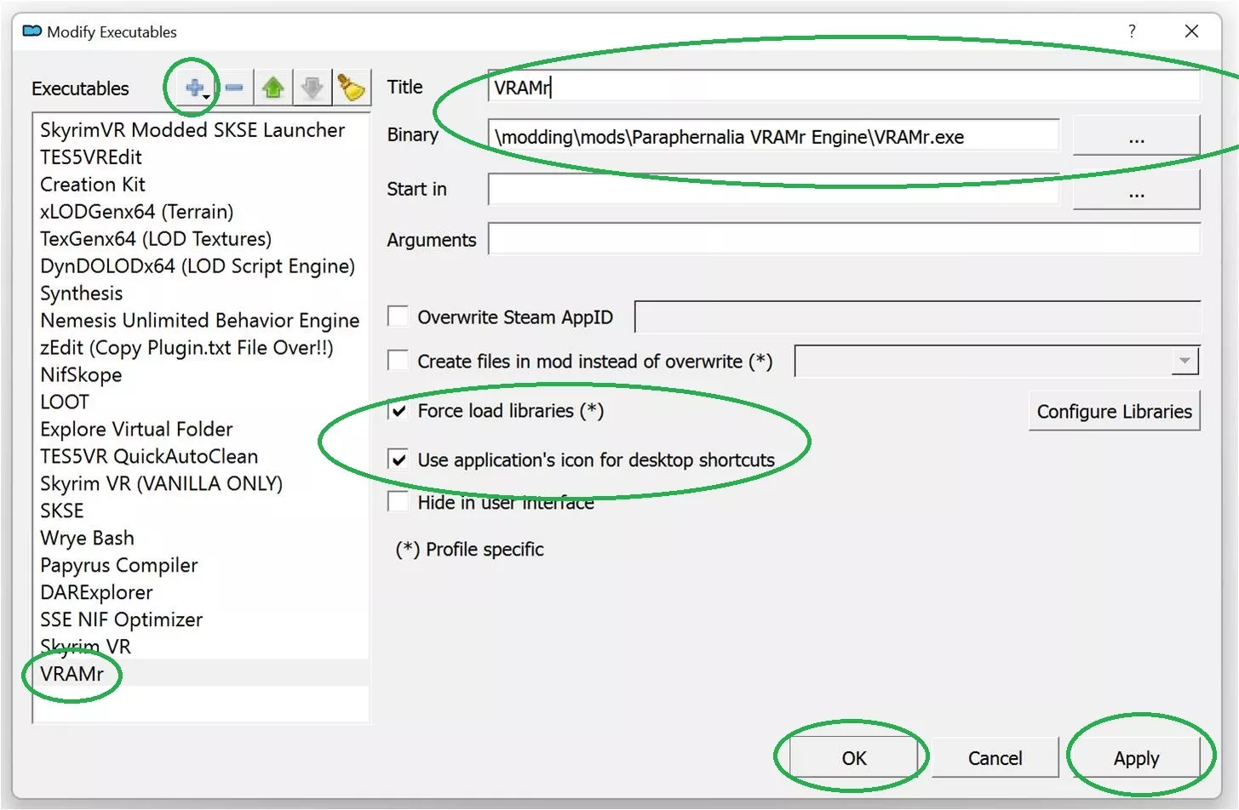This screenshot has width=1239, height=810.
Task: Check Hide in user interface
Action: pyautogui.click(x=398, y=502)
